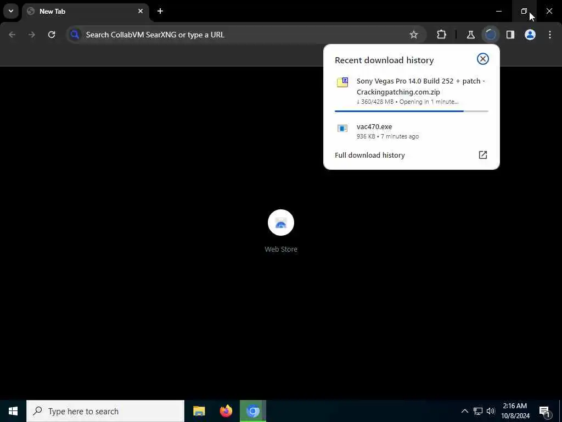Image resolution: width=562 pixels, height=422 pixels.
Task: Go forward to next page
Action: point(32,35)
